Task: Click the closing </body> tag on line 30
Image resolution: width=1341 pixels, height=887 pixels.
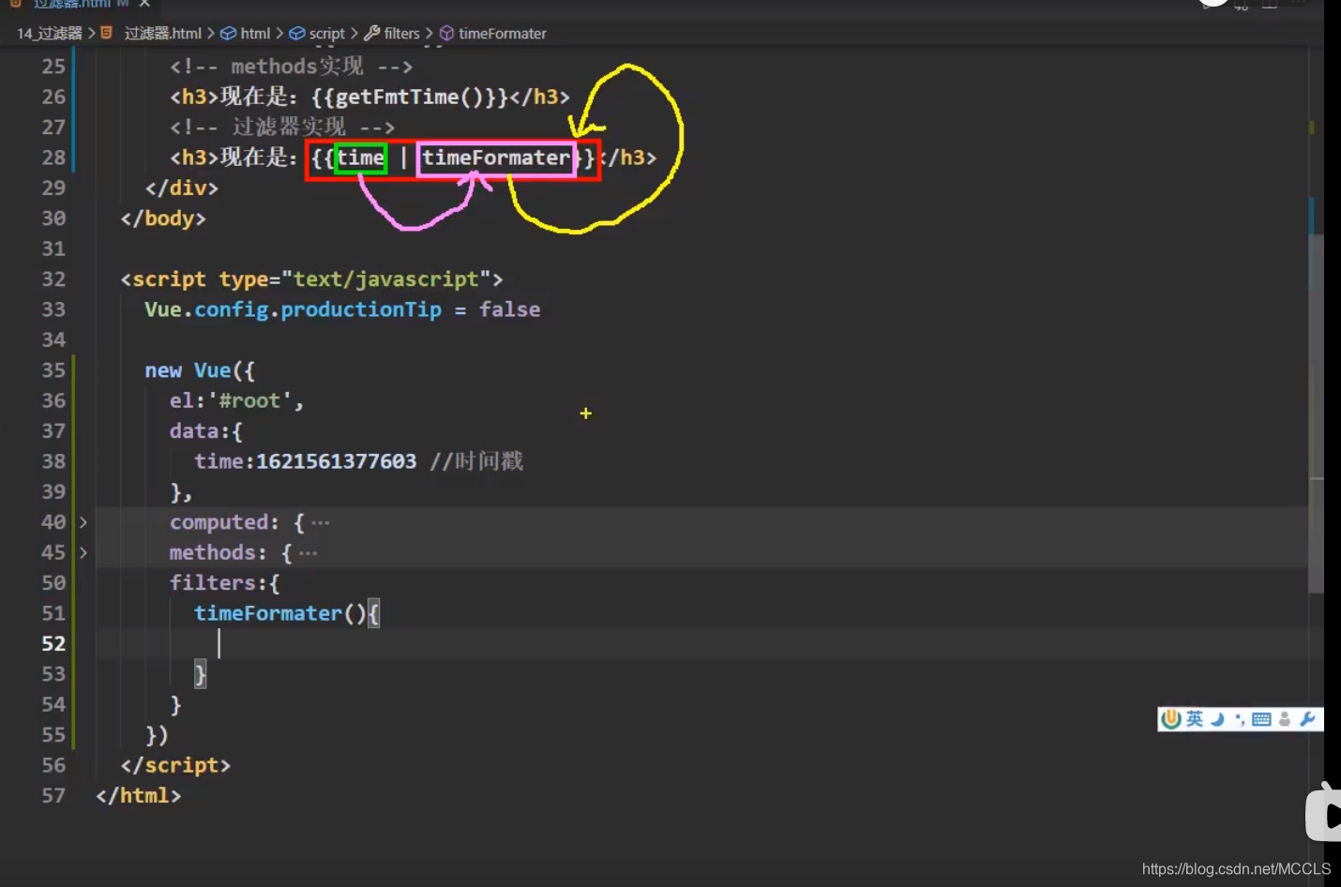Action: pos(163,218)
